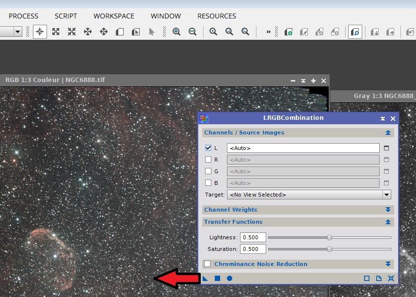Click the new image green plus icon

pos(288,32)
